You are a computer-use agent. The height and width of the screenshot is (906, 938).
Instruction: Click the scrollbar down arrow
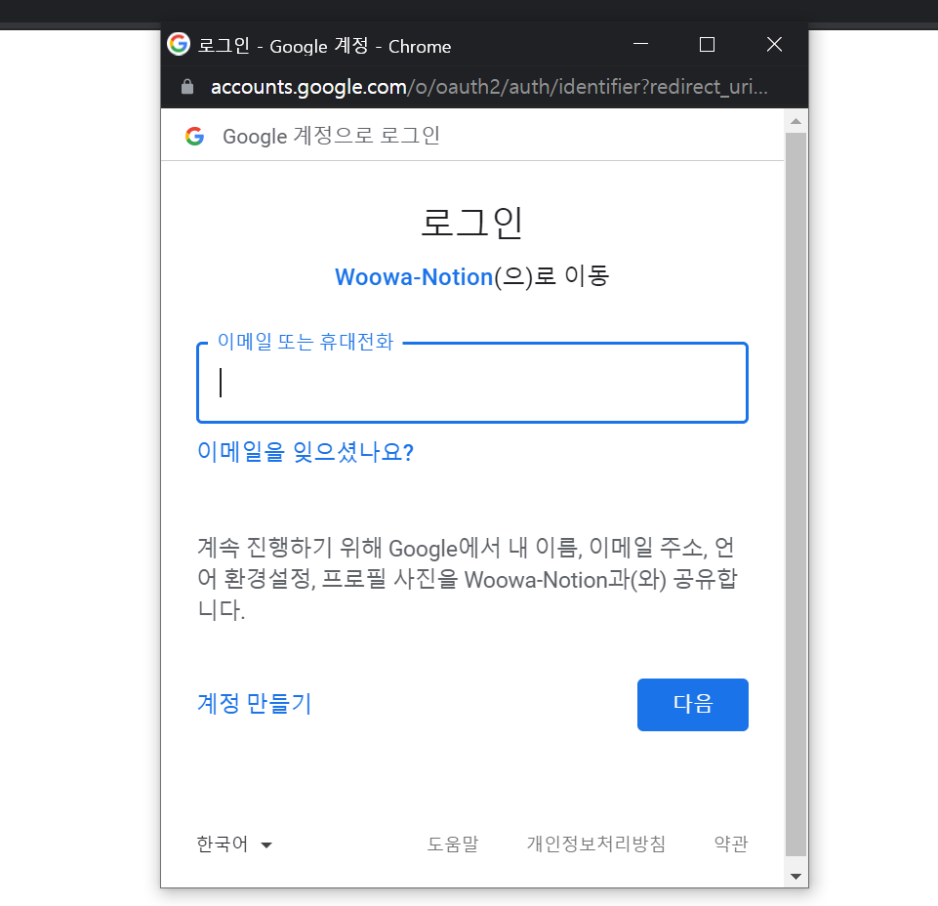pyautogui.click(x=795, y=877)
